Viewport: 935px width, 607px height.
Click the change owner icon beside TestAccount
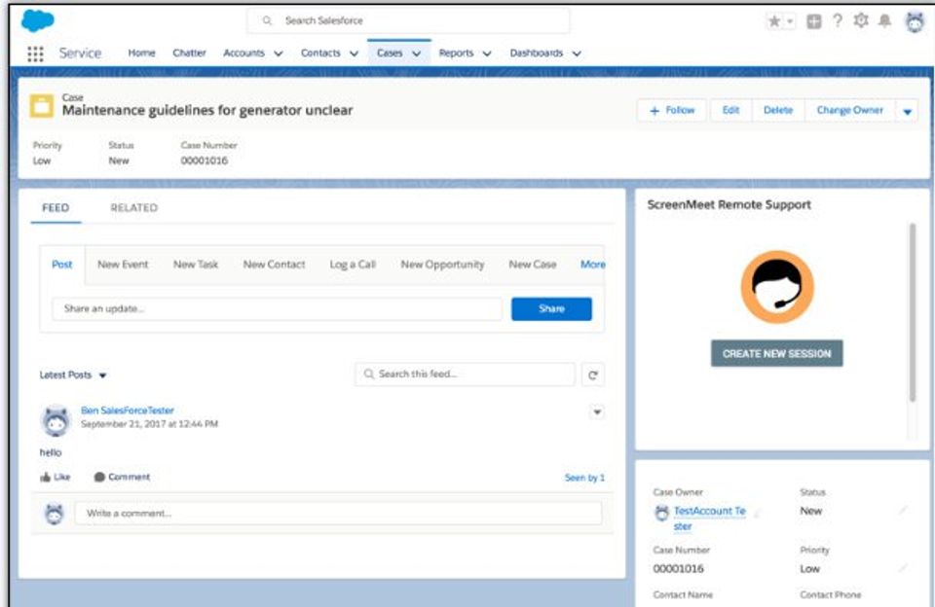tap(758, 513)
